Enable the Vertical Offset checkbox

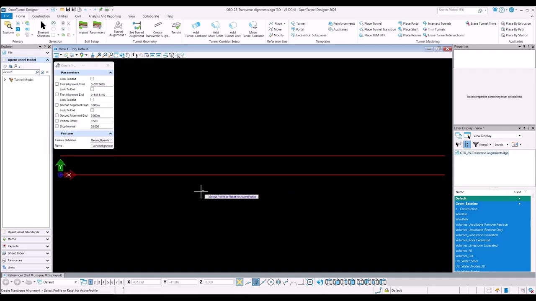pyautogui.click(x=57, y=121)
